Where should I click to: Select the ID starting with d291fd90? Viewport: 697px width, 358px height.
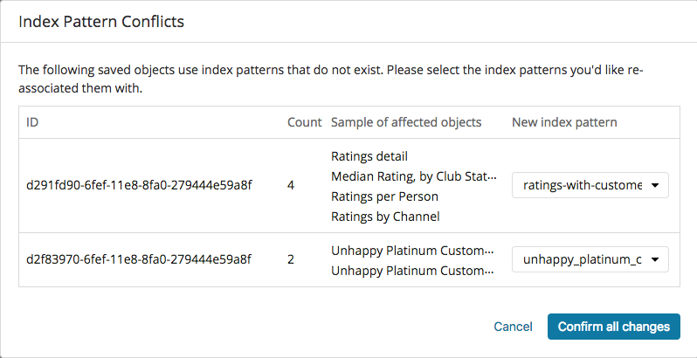pyautogui.click(x=141, y=186)
